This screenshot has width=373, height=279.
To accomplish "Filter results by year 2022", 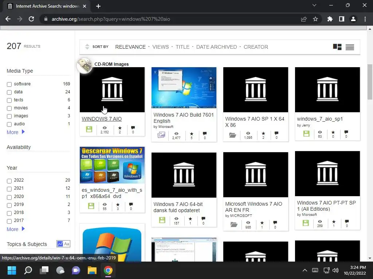I will point(9,181).
